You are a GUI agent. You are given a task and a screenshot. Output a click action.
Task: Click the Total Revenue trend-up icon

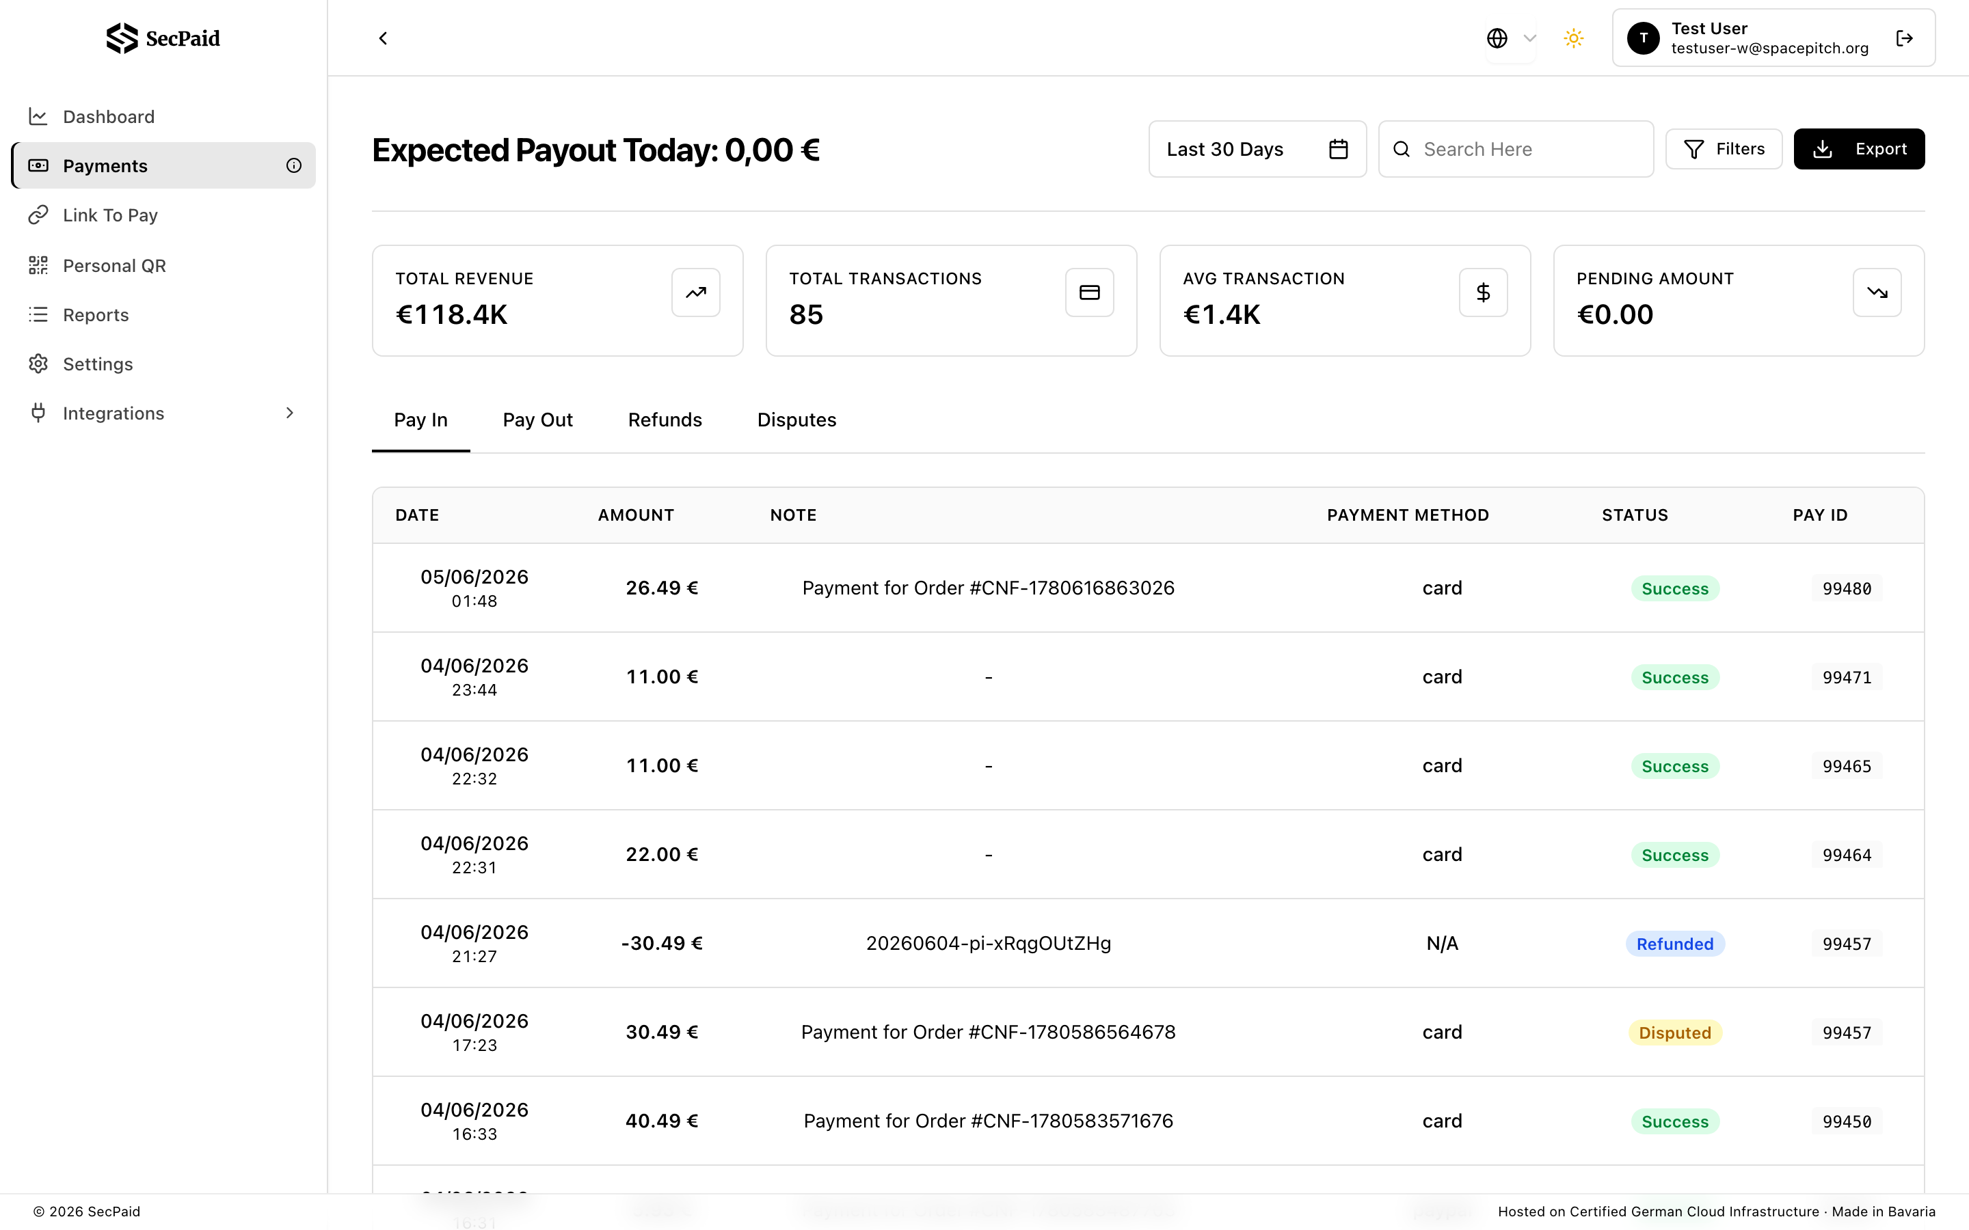point(696,292)
